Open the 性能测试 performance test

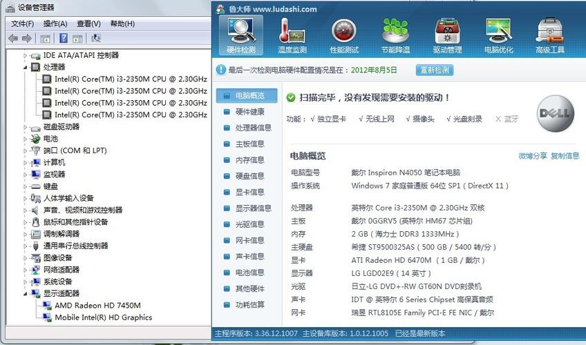[x=344, y=35]
